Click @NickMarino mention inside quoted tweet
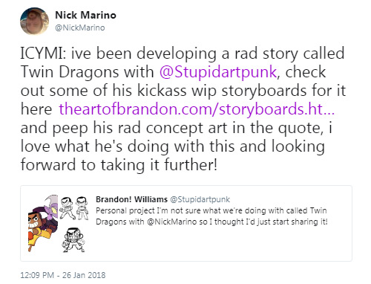The image size is (371, 284). pyautogui.click(x=172, y=222)
